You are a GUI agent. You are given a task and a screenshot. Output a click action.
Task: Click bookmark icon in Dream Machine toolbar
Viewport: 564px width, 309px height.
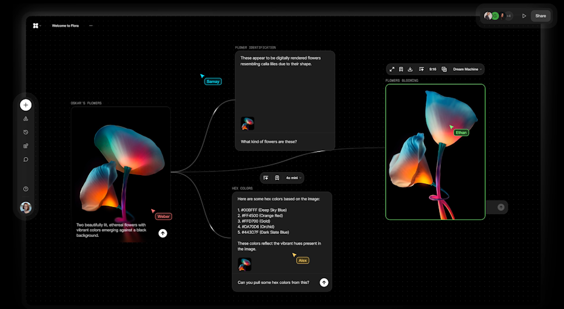click(401, 69)
